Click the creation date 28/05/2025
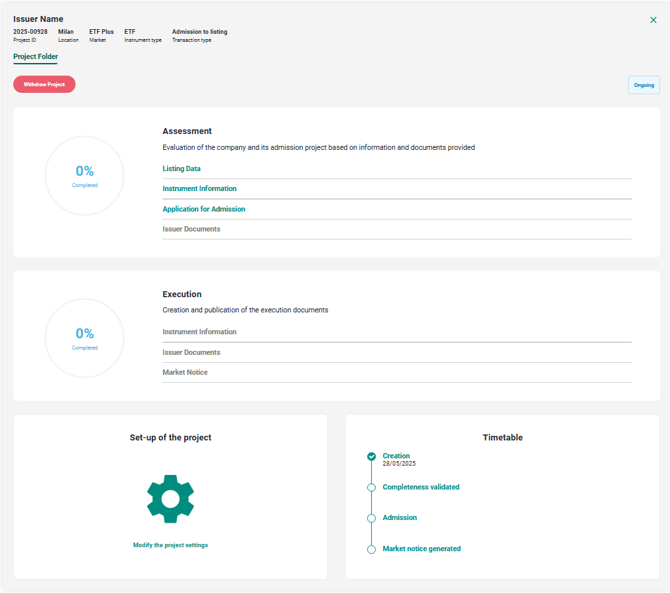The height and width of the screenshot is (593, 670). [399, 464]
